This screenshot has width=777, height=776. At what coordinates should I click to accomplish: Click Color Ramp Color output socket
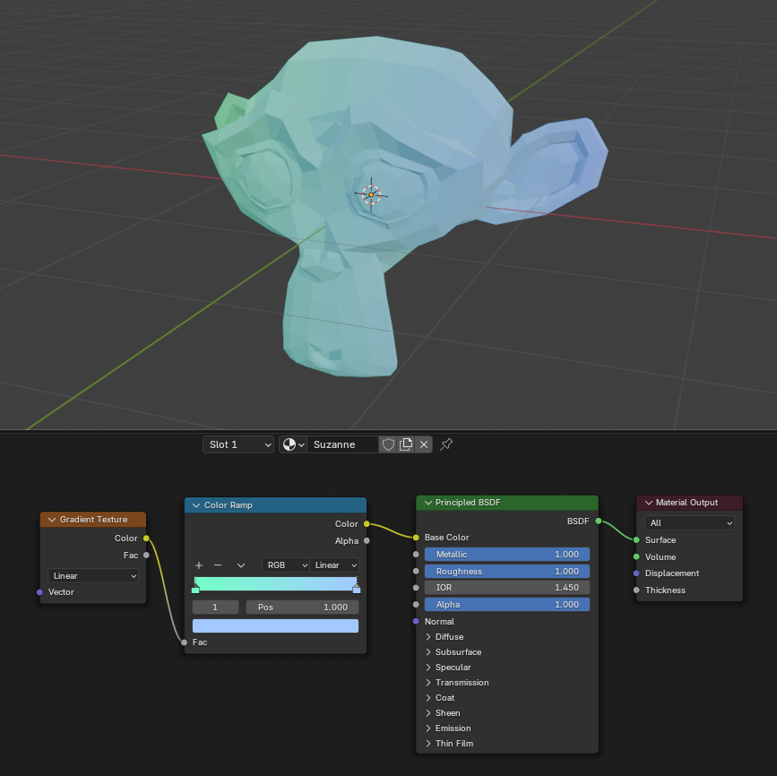(367, 524)
